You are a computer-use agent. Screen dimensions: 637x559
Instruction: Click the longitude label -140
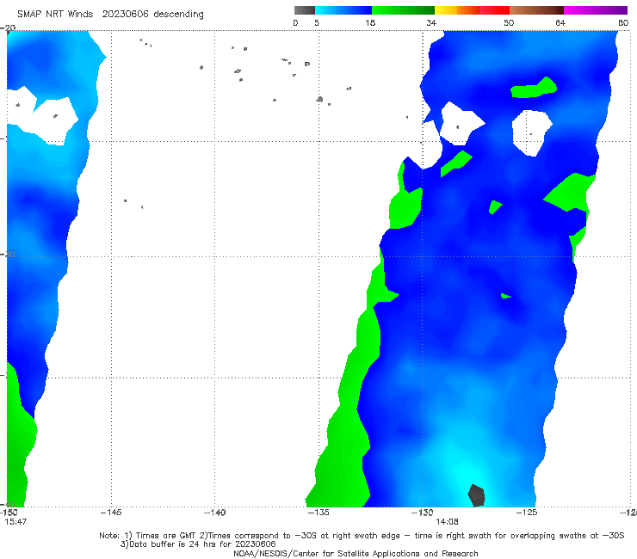pyautogui.click(x=214, y=513)
